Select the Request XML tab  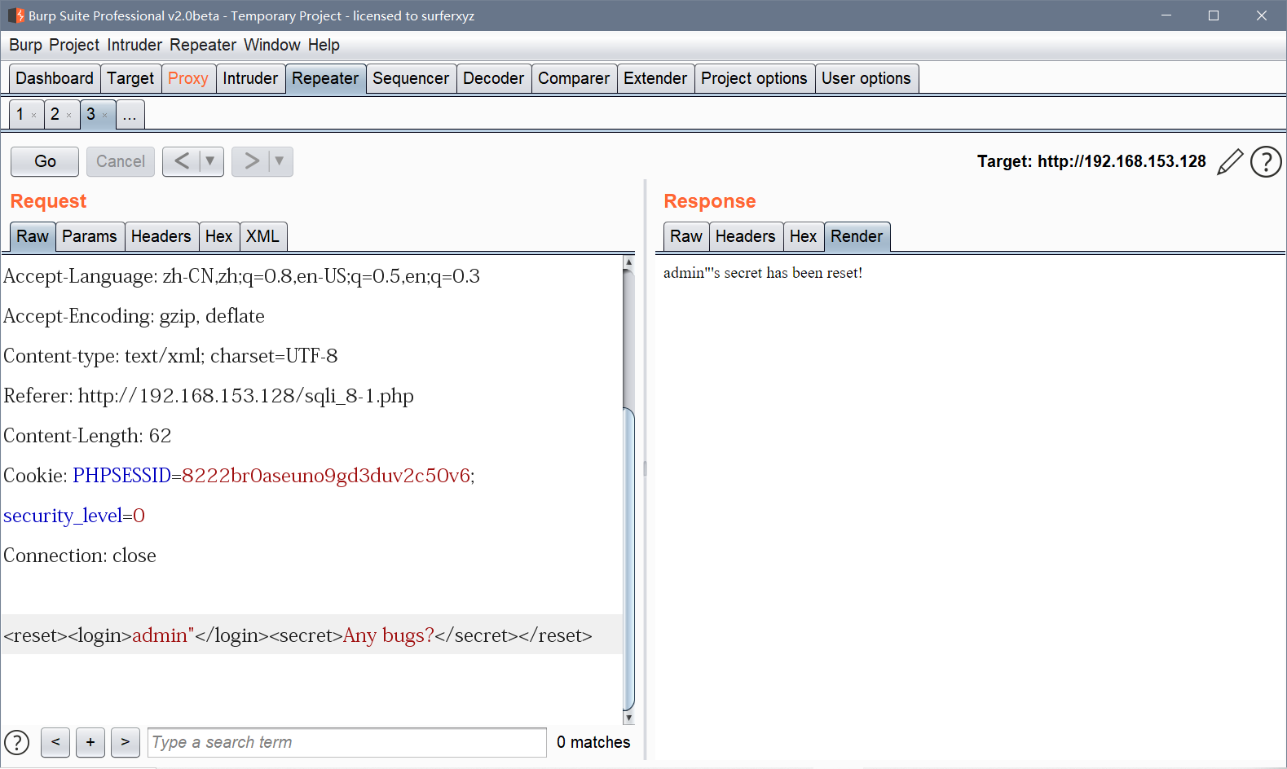(x=262, y=236)
